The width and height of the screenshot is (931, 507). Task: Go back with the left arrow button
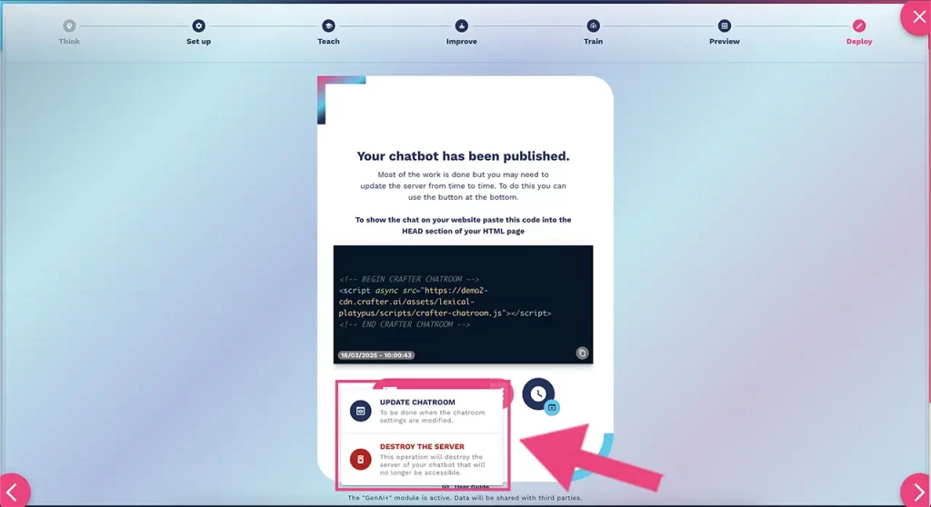click(13, 491)
